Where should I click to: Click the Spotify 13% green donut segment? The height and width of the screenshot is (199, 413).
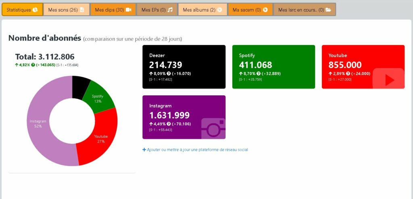coord(98,98)
